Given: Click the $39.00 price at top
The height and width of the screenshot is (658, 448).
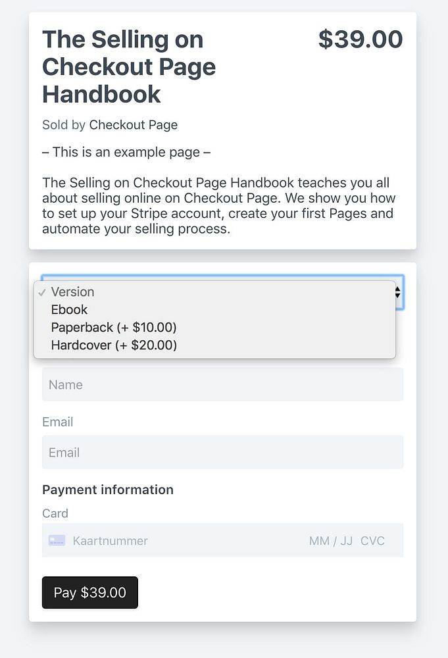Looking at the screenshot, I should (360, 39).
